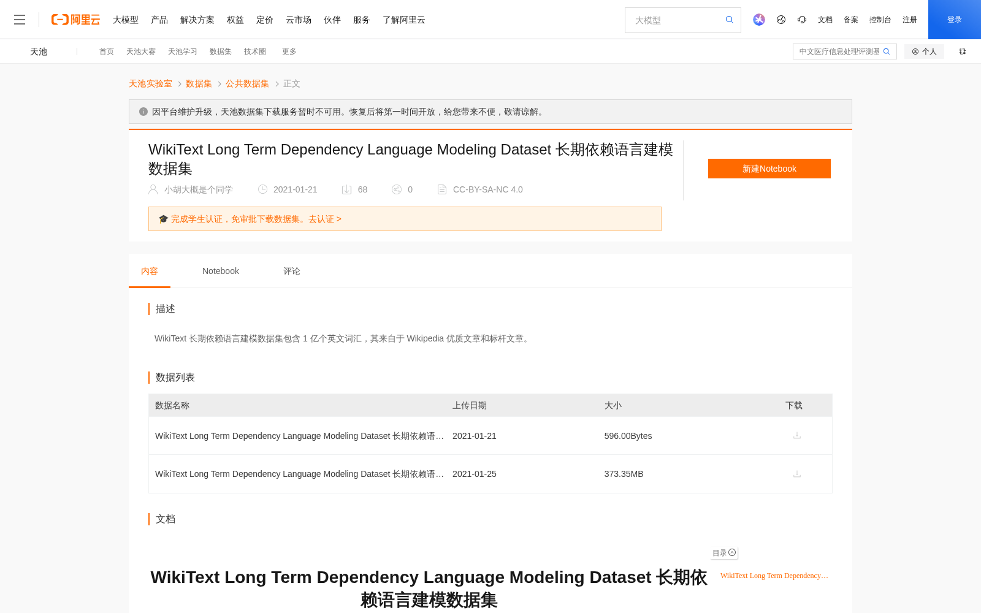The height and width of the screenshot is (613, 981).
Task: Open 备案 link
Action: (x=851, y=20)
